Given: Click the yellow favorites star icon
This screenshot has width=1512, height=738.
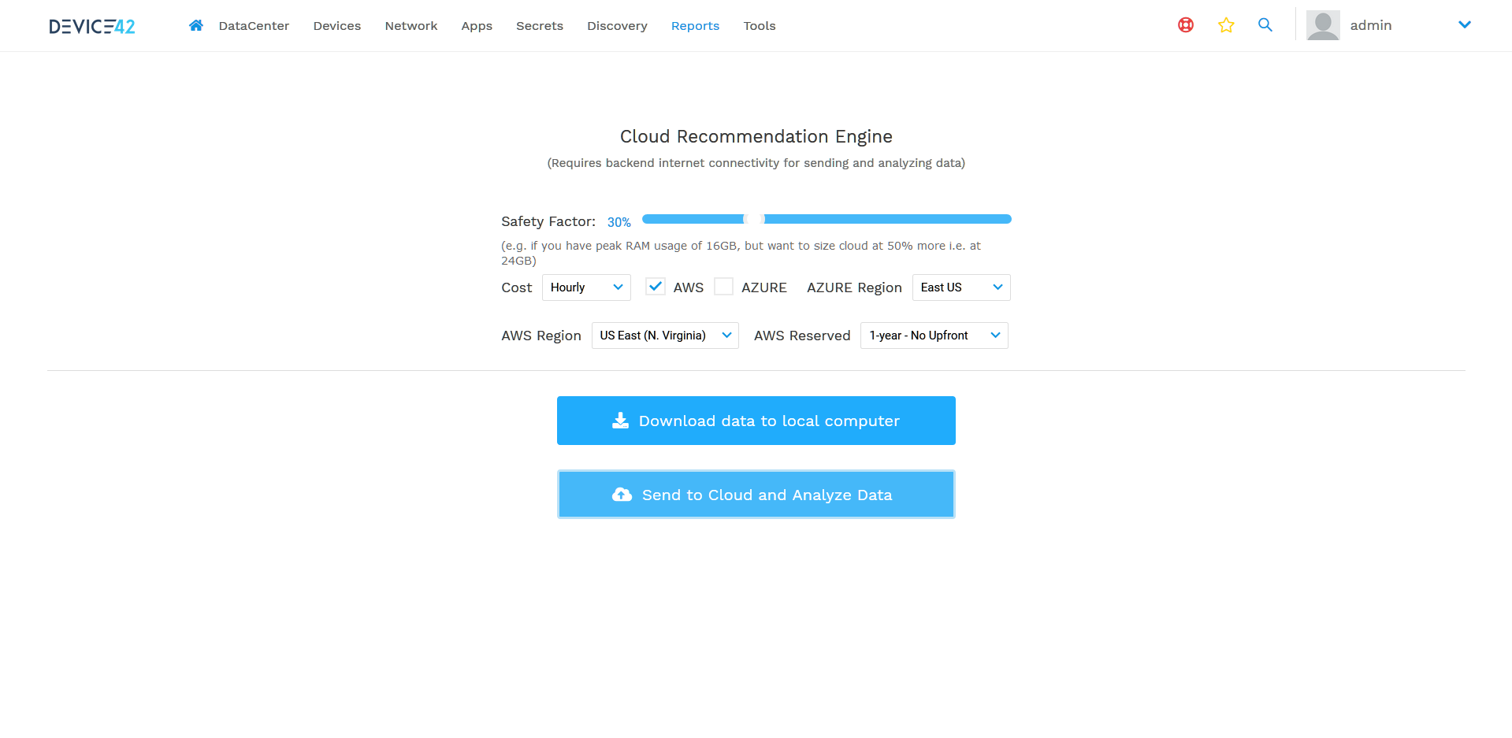Looking at the screenshot, I should 1225,25.
